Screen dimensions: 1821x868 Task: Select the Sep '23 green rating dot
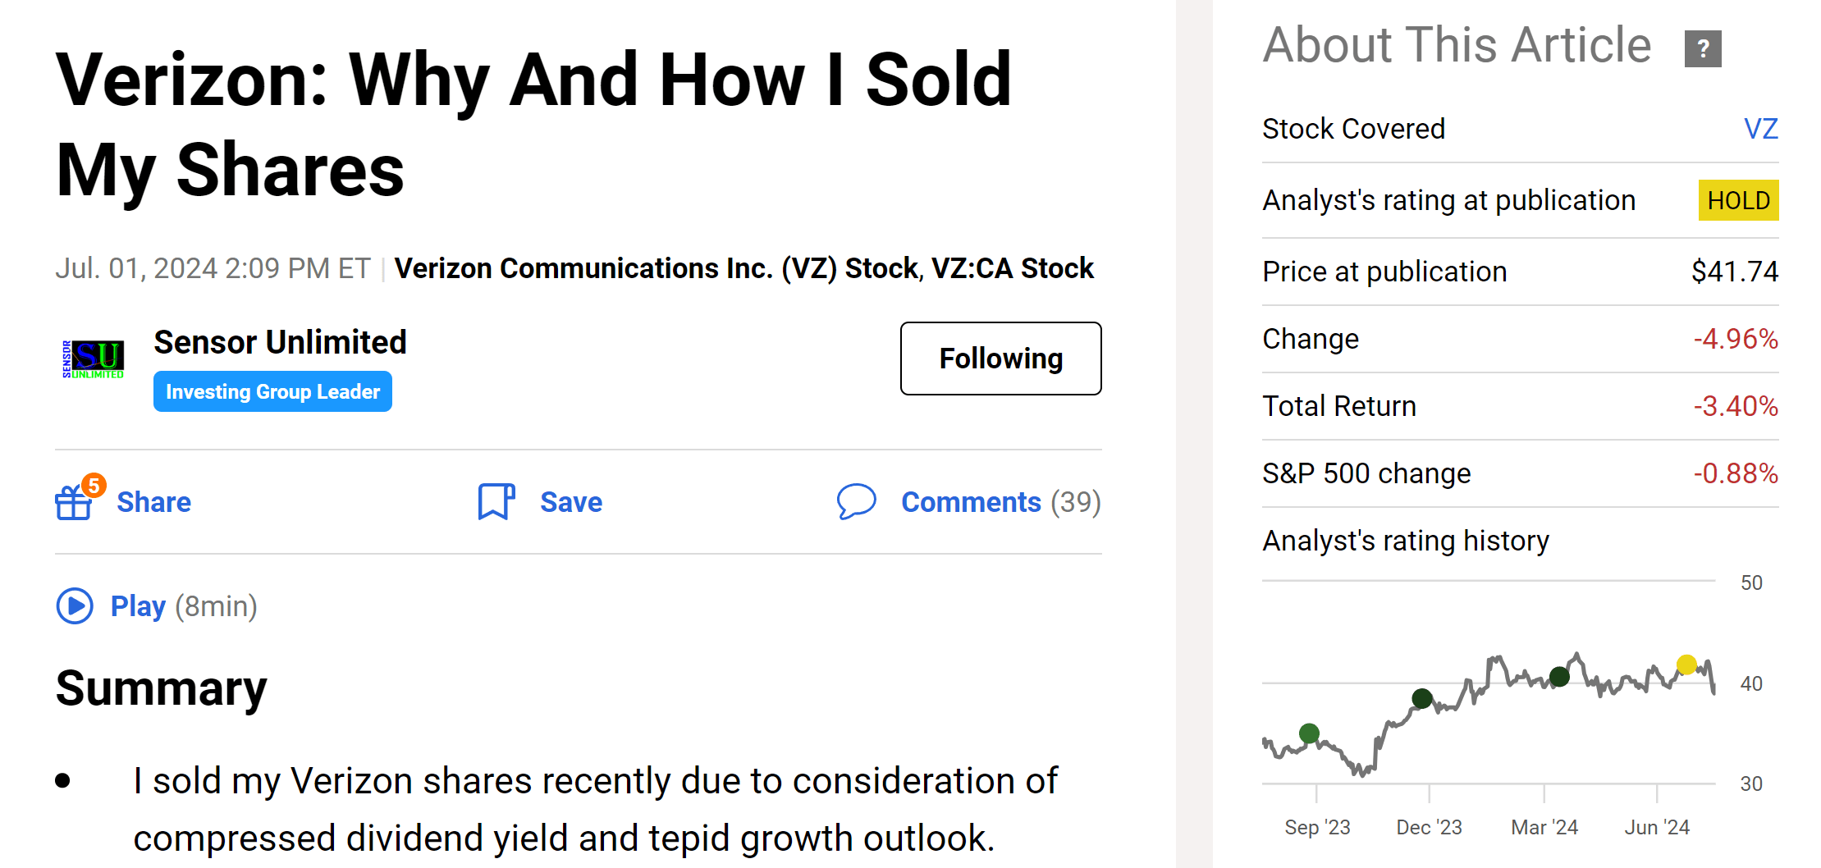[1310, 733]
